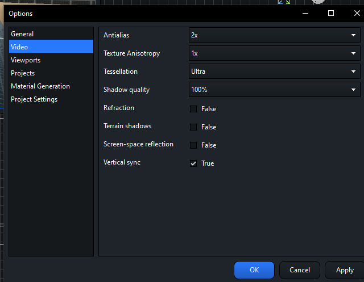The width and height of the screenshot is (364, 282).
Task: Go to Material Generation settings
Action: [x=40, y=86]
